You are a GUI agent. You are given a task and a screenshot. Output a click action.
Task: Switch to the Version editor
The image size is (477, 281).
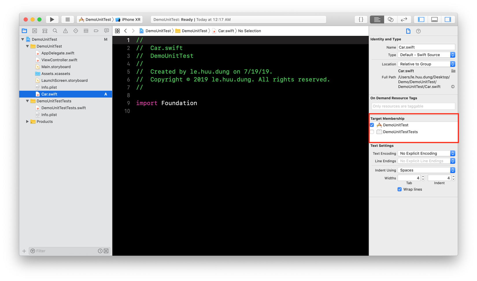pos(404,19)
